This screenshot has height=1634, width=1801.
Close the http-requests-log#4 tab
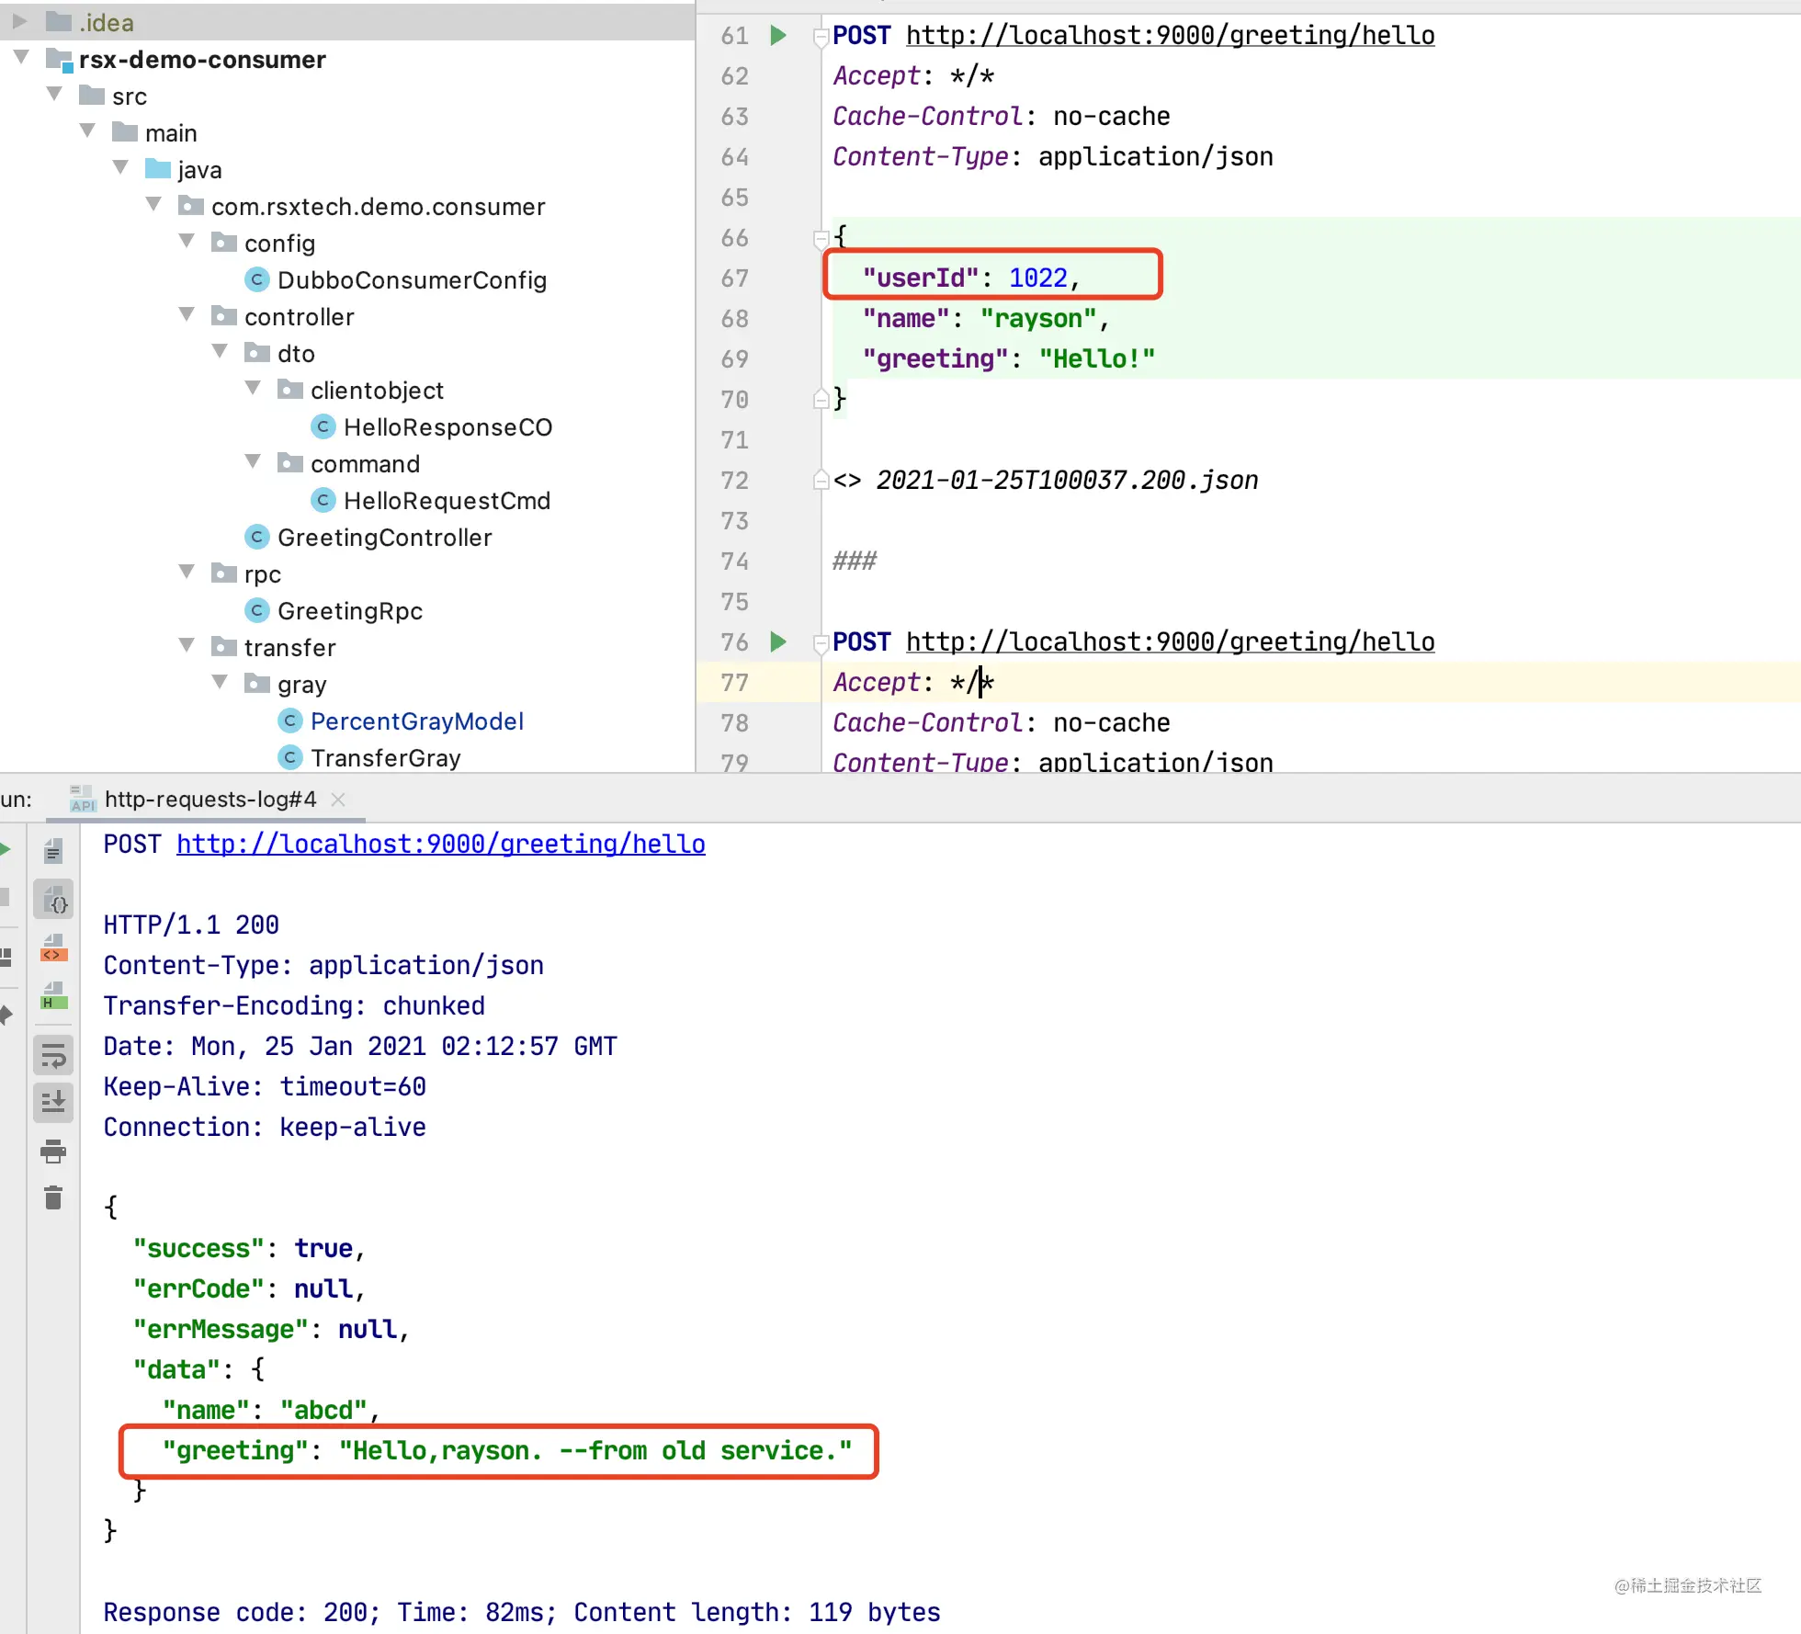pos(338,800)
